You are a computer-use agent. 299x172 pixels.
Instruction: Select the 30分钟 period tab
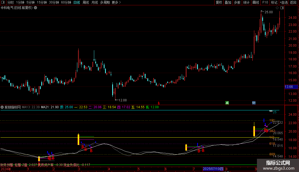(x=54, y=2)
